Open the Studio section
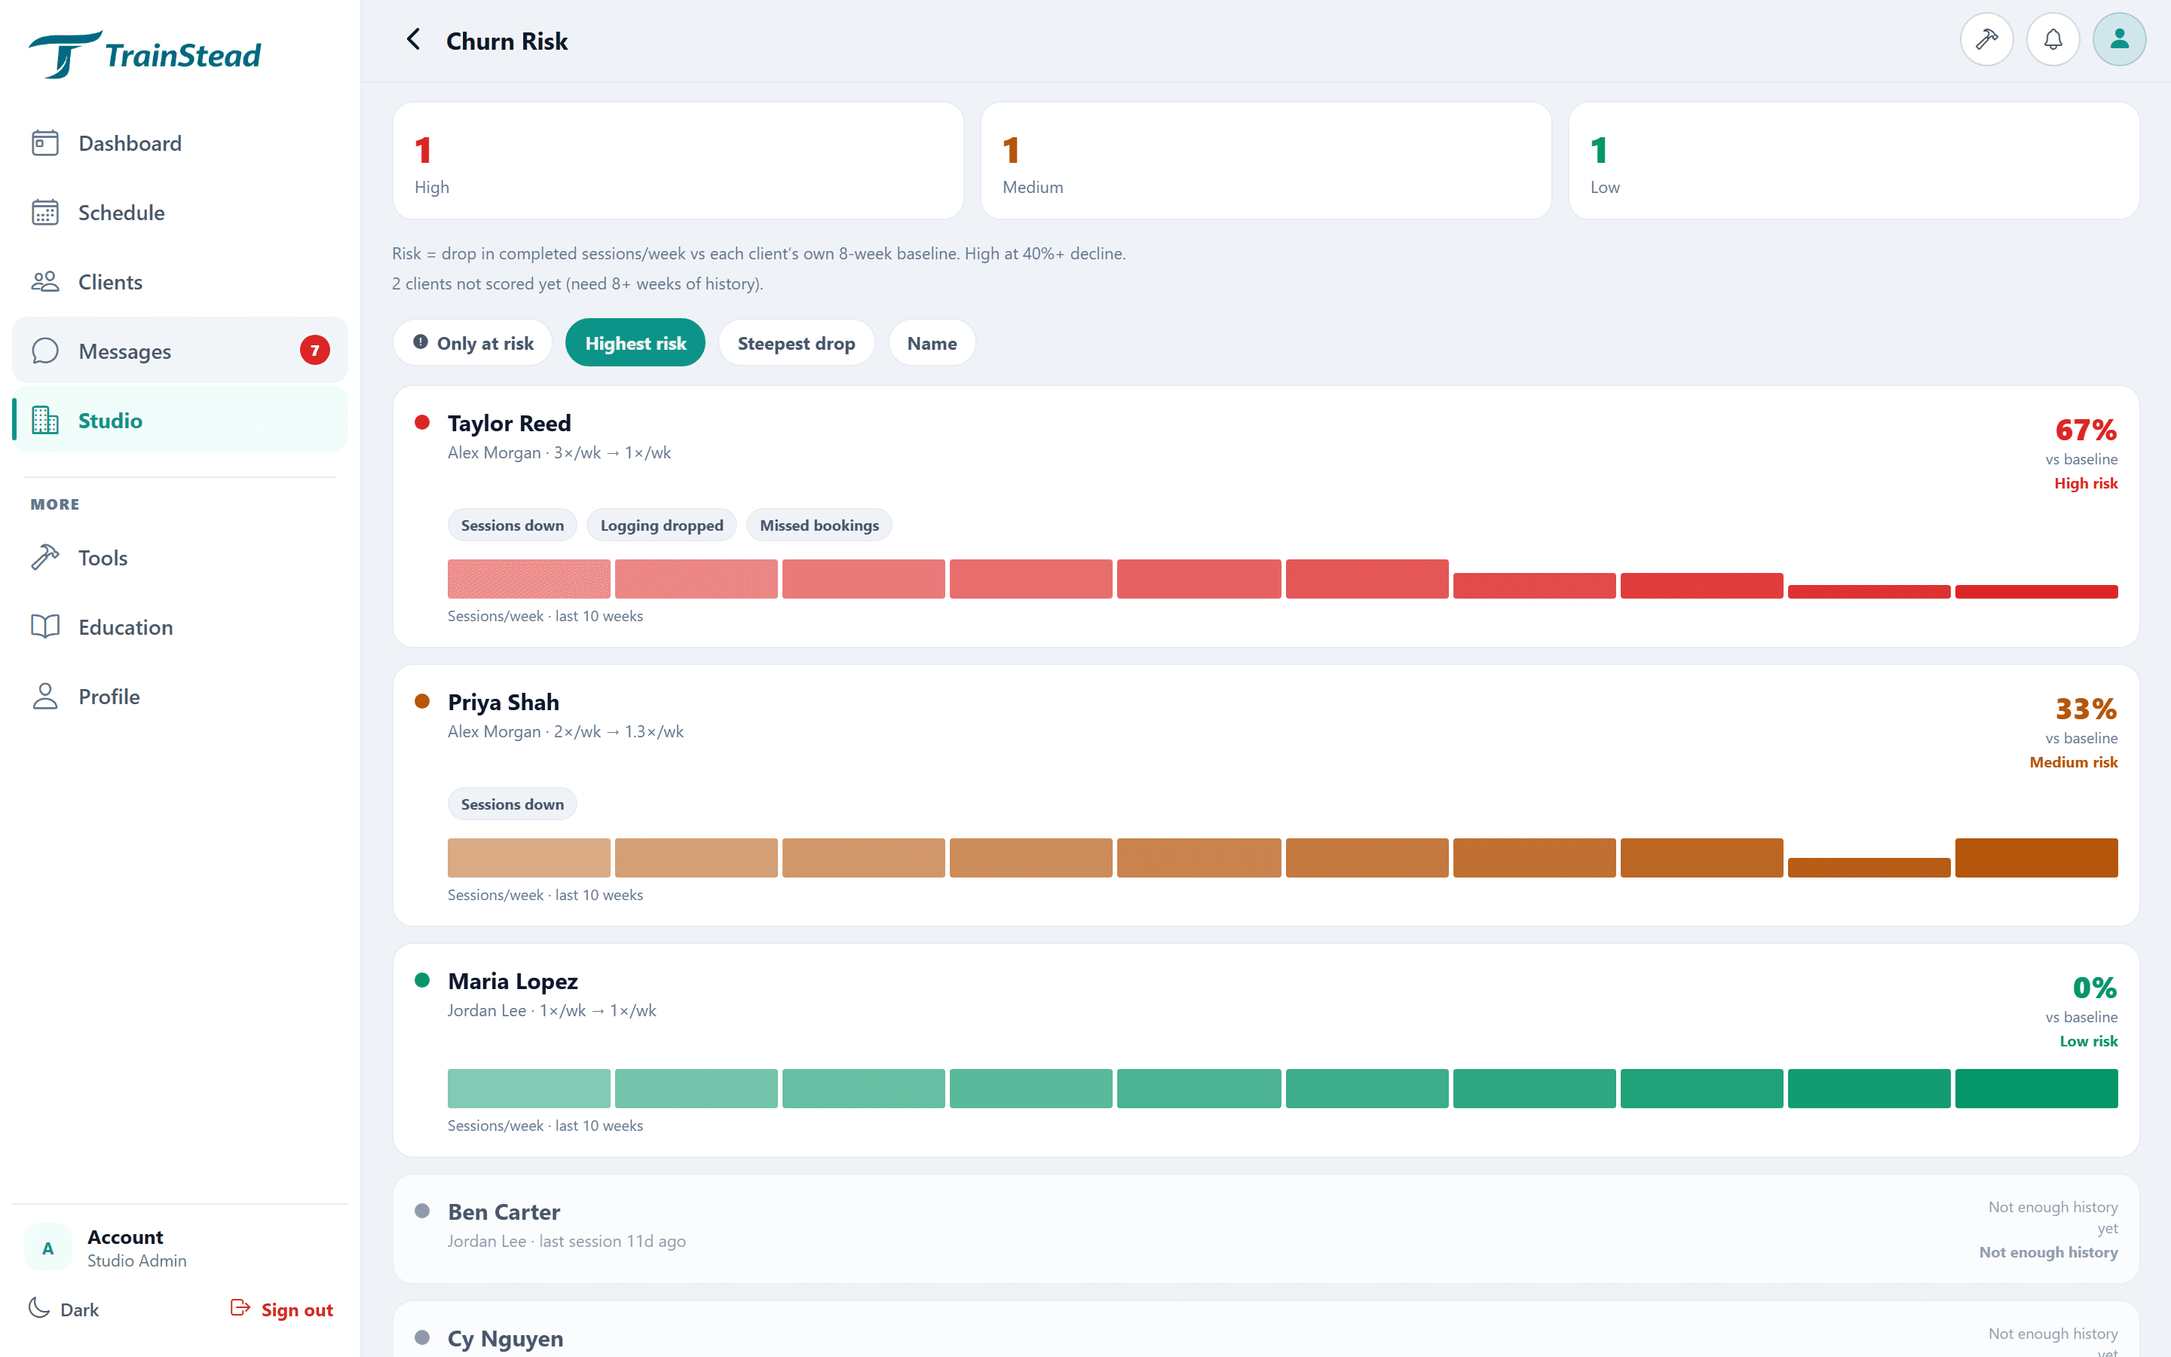 click(x=179, y=420)
